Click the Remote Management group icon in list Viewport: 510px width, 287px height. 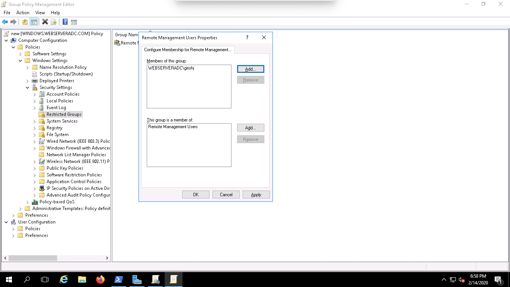click(x=117, y=43)
